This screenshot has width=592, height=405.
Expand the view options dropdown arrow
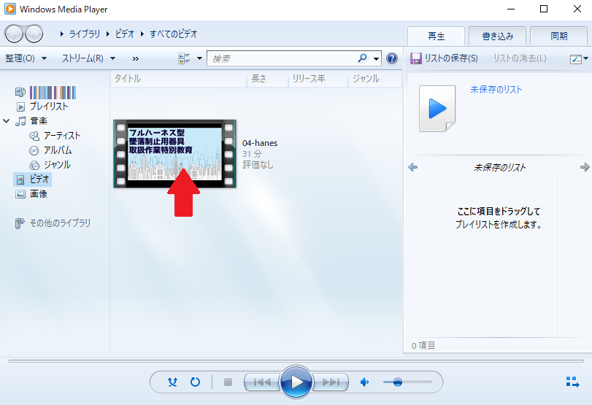coord(199,58)
